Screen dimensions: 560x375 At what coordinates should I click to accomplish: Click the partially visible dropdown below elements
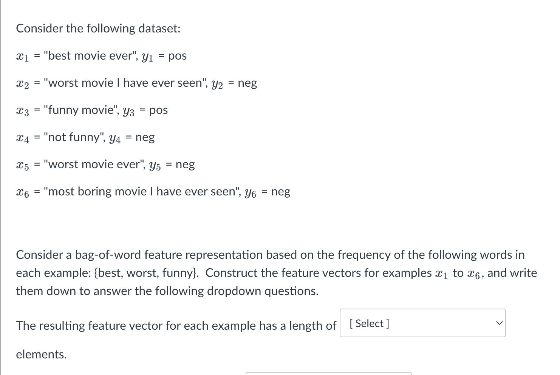(x=328, y=373)
